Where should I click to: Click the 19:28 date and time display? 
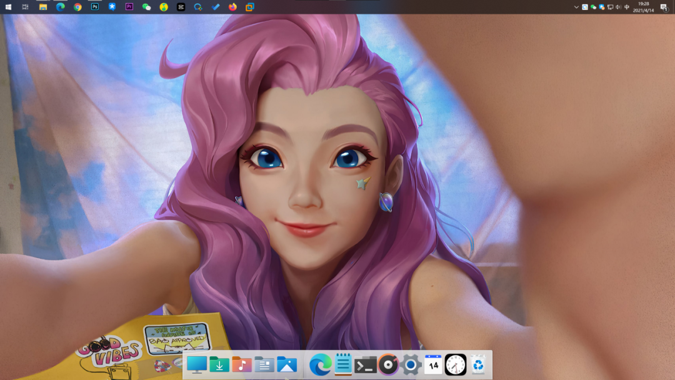(x=643, y=7)
